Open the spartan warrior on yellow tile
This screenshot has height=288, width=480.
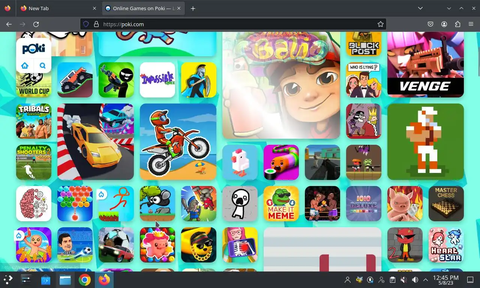[199, 80]
